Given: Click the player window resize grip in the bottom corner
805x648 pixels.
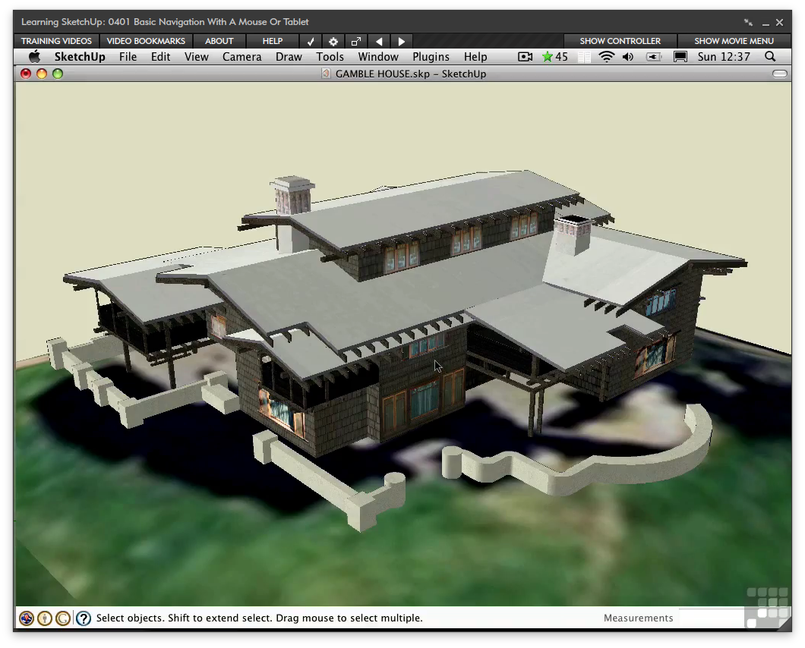Looking at the screenshot, I should [784, 624].
